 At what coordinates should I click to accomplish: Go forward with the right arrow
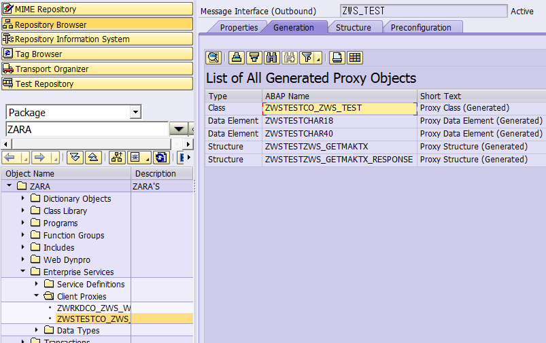[x=39, y=158]
